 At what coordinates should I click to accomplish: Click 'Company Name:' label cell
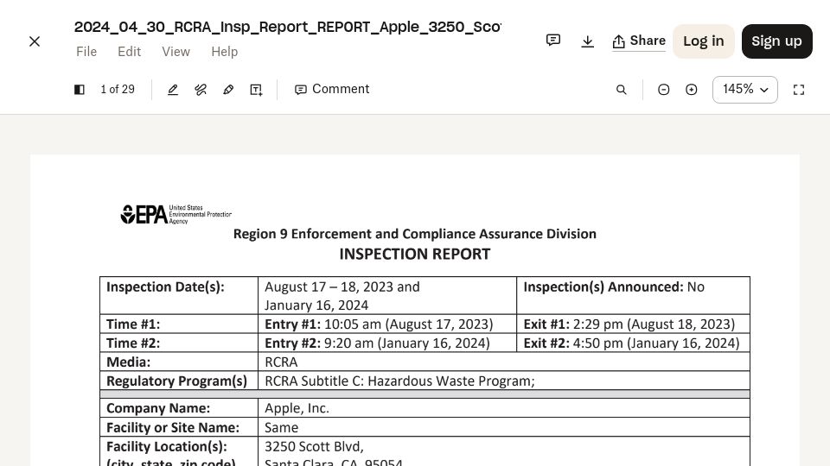[x=179, y=408]
